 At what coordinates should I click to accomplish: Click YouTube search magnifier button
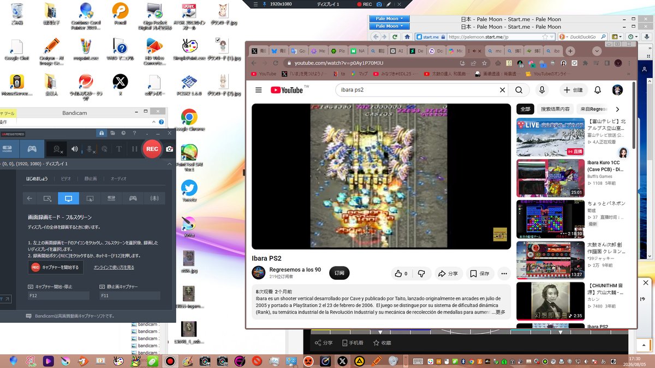click(519, 90)
